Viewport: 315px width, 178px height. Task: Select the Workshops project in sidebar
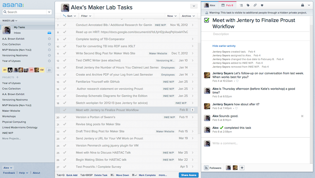coord(9,116)
